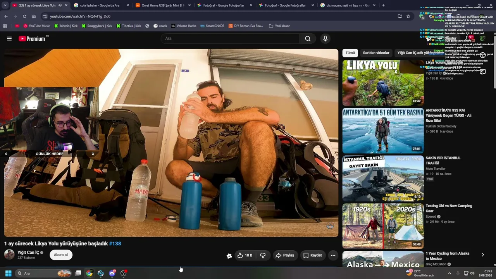The width and height of the screenshot is (496, 279).
Task: Share the video using Paylaş
Action: pos(285,255)
